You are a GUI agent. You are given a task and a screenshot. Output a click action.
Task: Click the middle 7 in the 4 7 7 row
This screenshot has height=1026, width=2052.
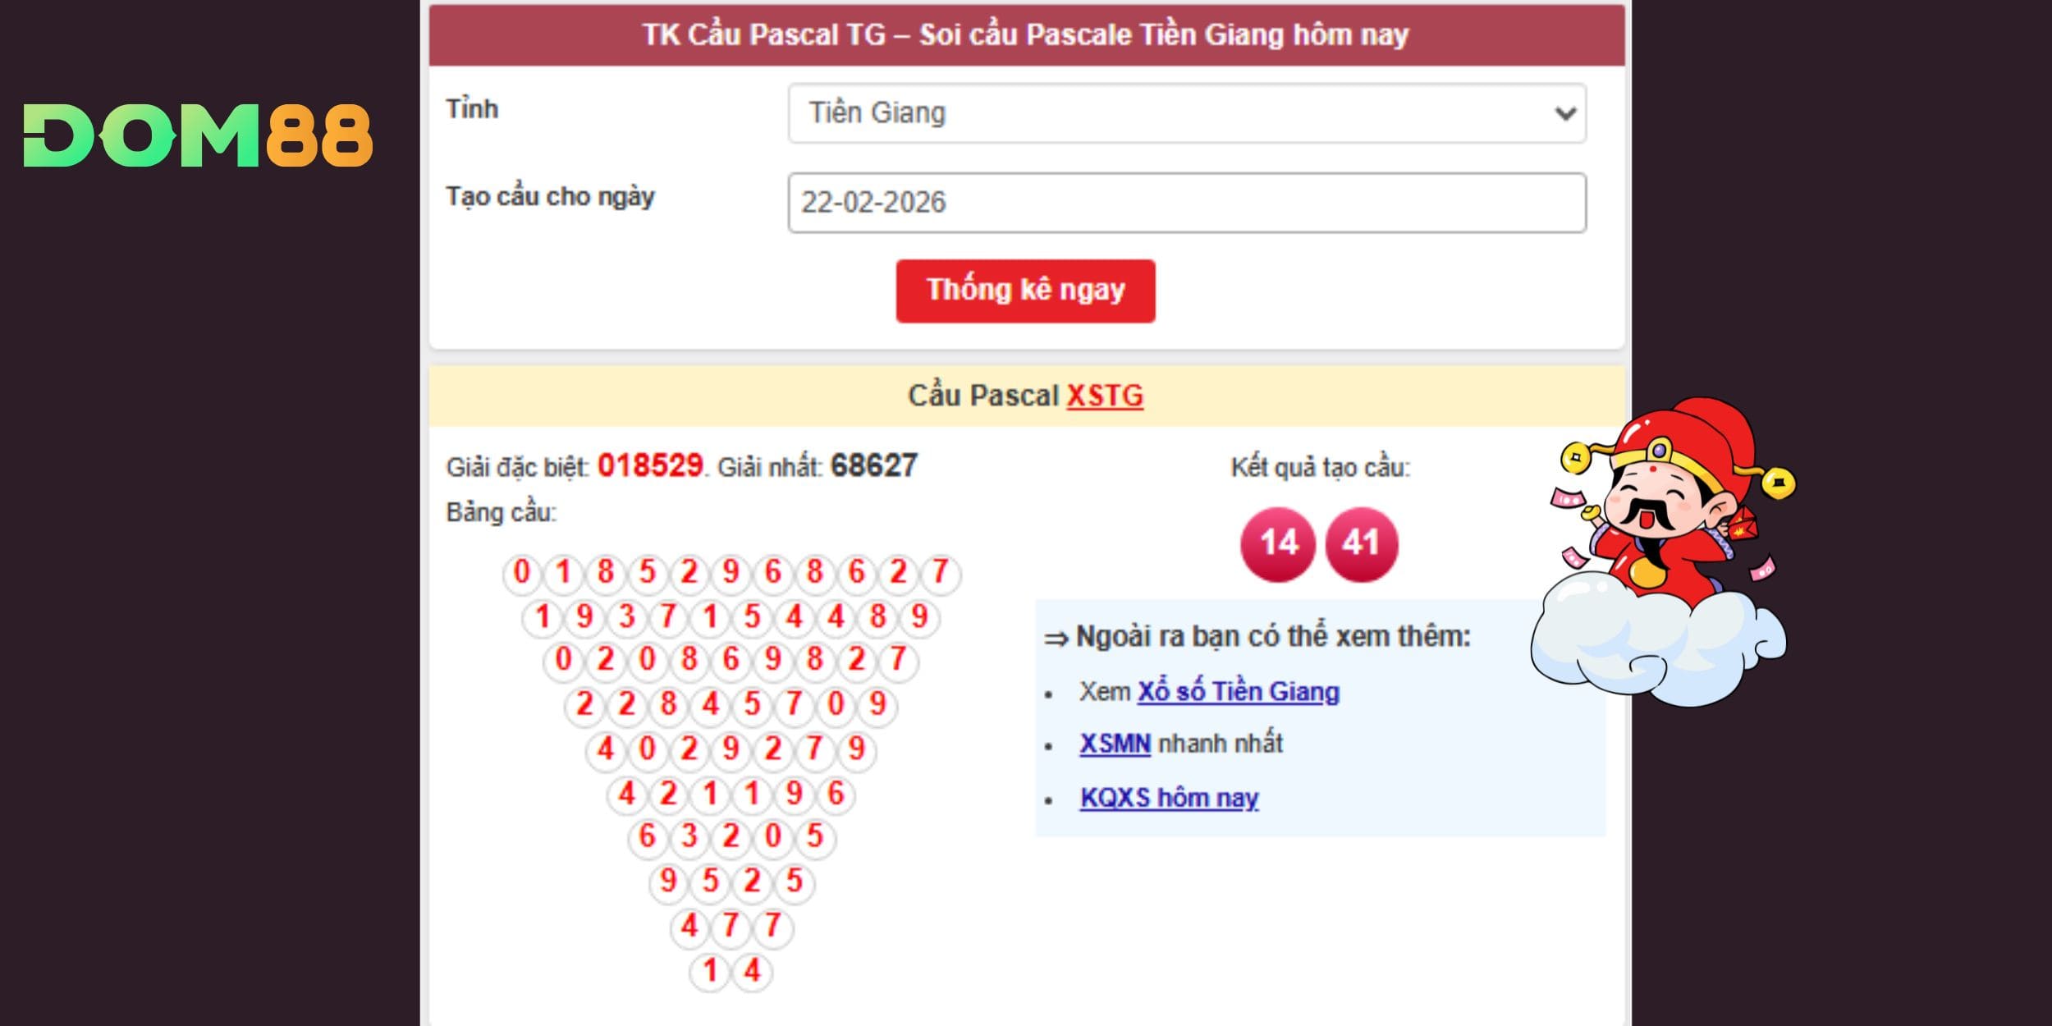[731, 926]
